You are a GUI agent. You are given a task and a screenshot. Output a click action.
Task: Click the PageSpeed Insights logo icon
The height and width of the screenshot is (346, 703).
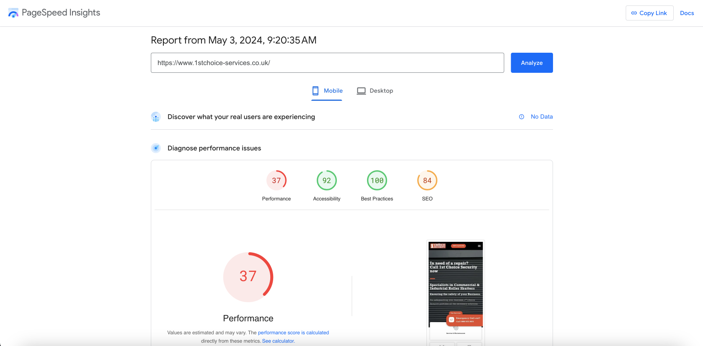(x=13, y=13)
